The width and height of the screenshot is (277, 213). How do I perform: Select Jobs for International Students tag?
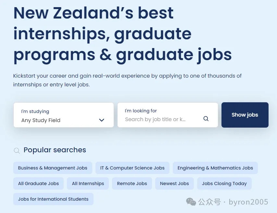53,199
